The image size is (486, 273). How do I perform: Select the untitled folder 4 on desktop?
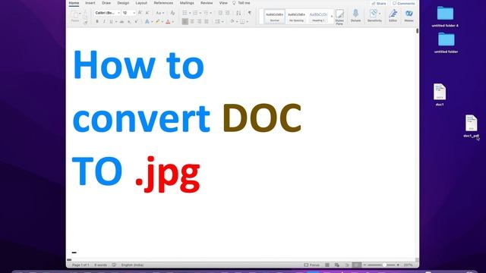(x=445, y=17)
